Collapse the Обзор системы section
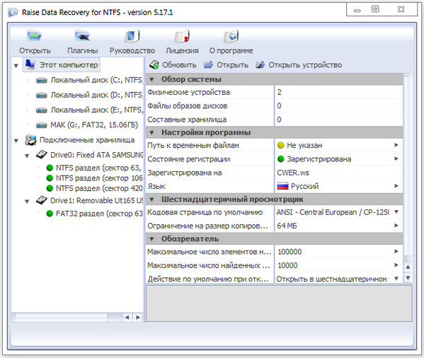The width and height of the screenshot is (424, 358). tap(151, 80)
